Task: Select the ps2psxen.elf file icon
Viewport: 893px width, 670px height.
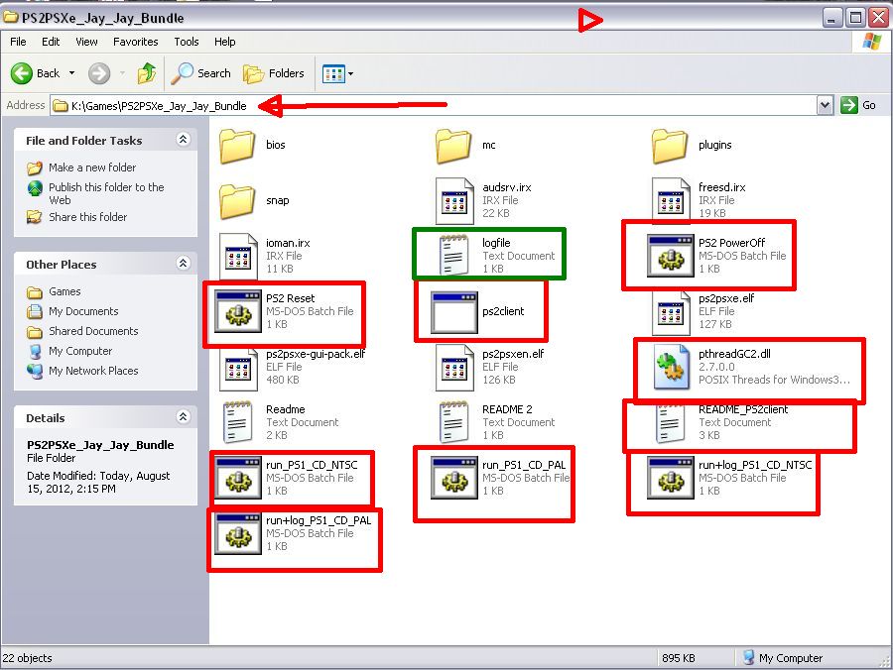Action: pos(454,367)
